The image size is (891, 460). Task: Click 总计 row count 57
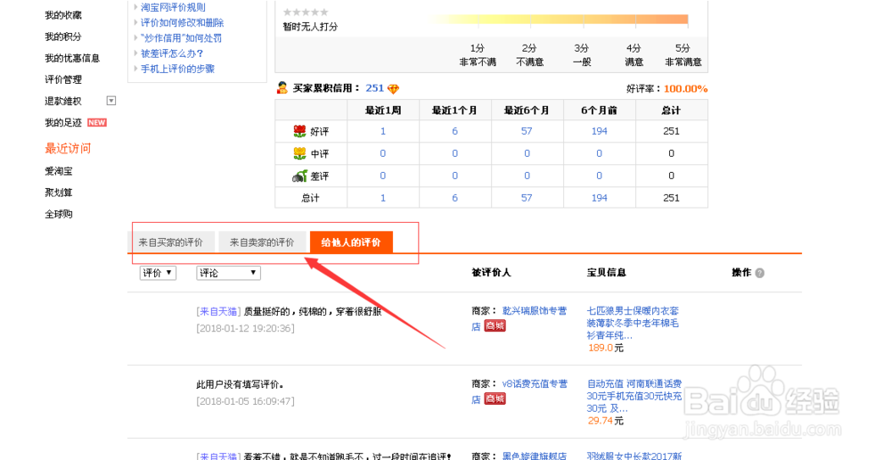coord(527,198)
